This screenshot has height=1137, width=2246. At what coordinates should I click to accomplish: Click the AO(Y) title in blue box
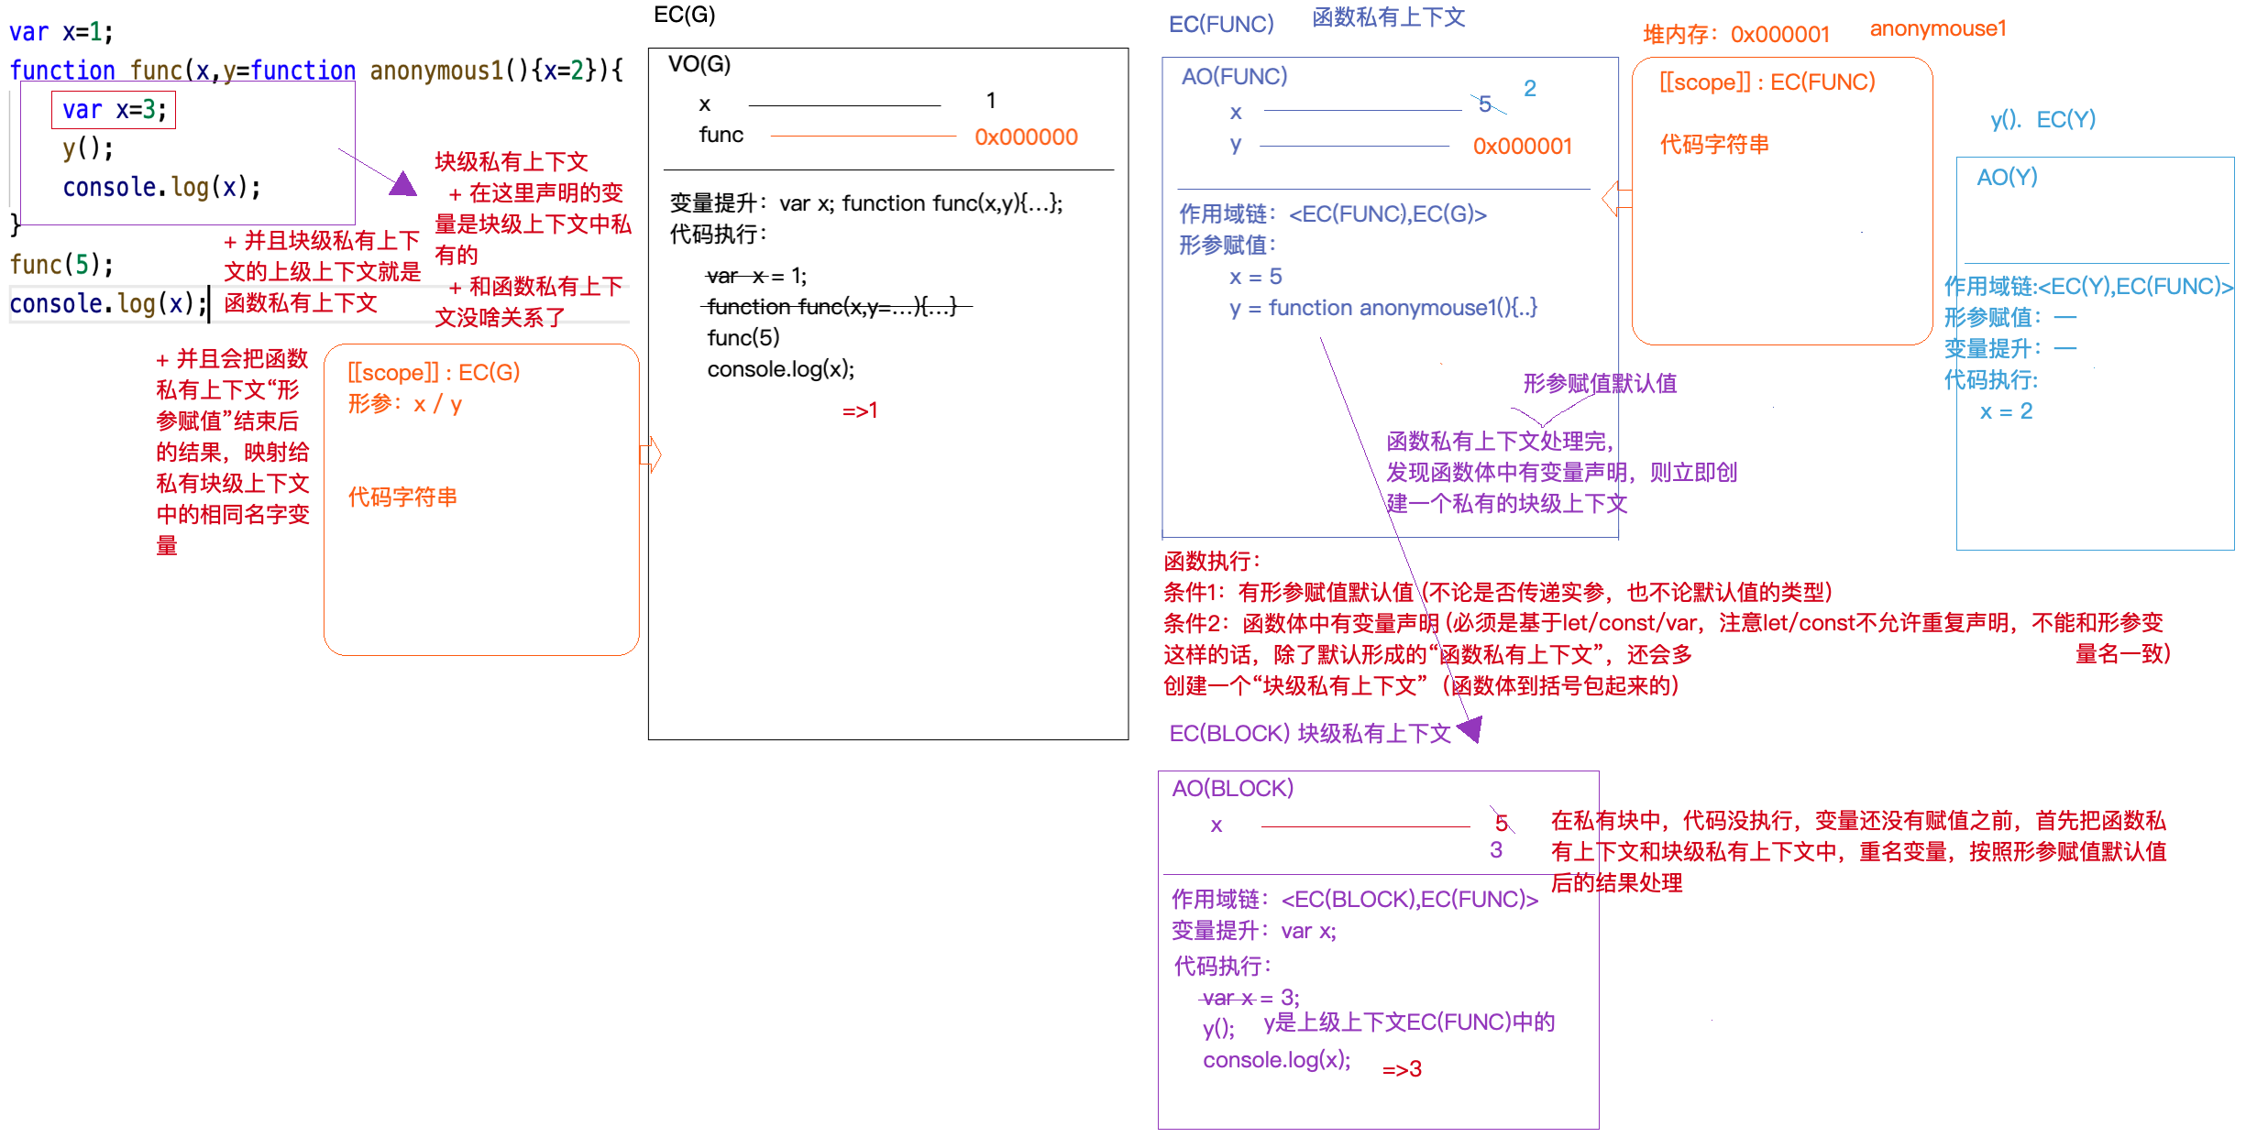click(2006, 177)
